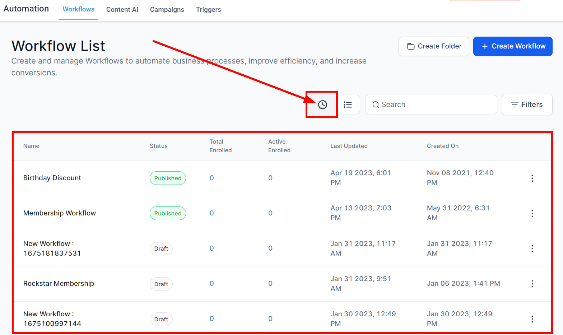Screen dimensions: 563x335
Task: Open the Birthday Discount workflow
Action: 52,178
